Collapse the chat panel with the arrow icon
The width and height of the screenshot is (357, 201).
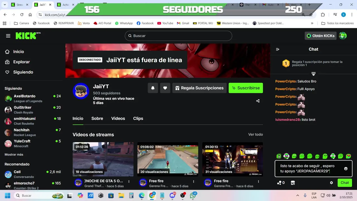coord(278,49)
